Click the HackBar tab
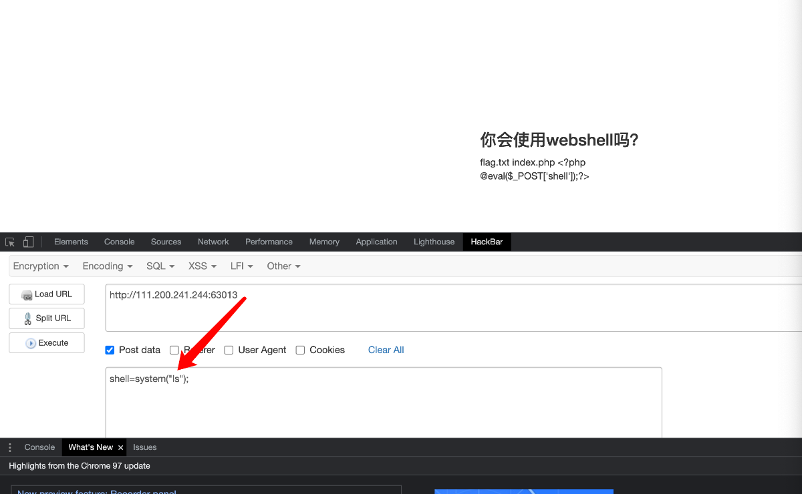This screenshot has height=494, width=802. point(487,242)
